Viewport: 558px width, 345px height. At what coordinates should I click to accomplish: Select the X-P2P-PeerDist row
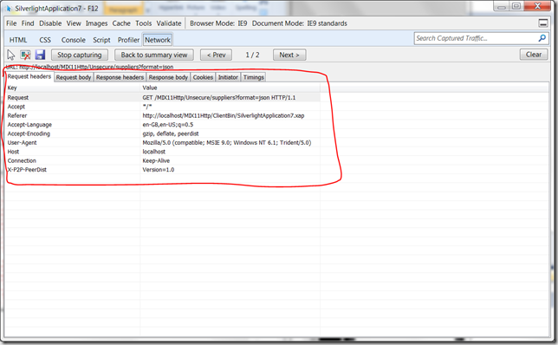[163, 170]
